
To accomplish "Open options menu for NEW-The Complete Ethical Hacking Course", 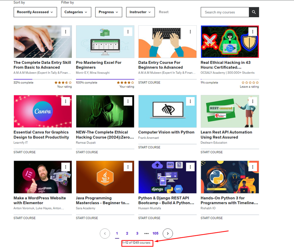I will coord(128,101).
